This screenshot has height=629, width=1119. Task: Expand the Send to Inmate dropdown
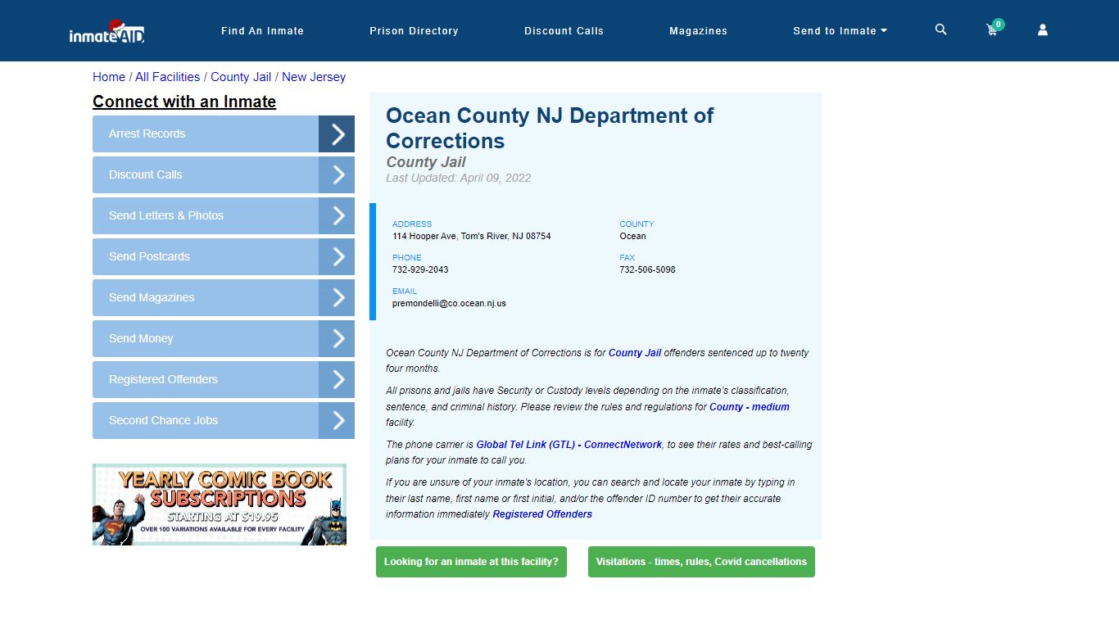coord(840,31)
